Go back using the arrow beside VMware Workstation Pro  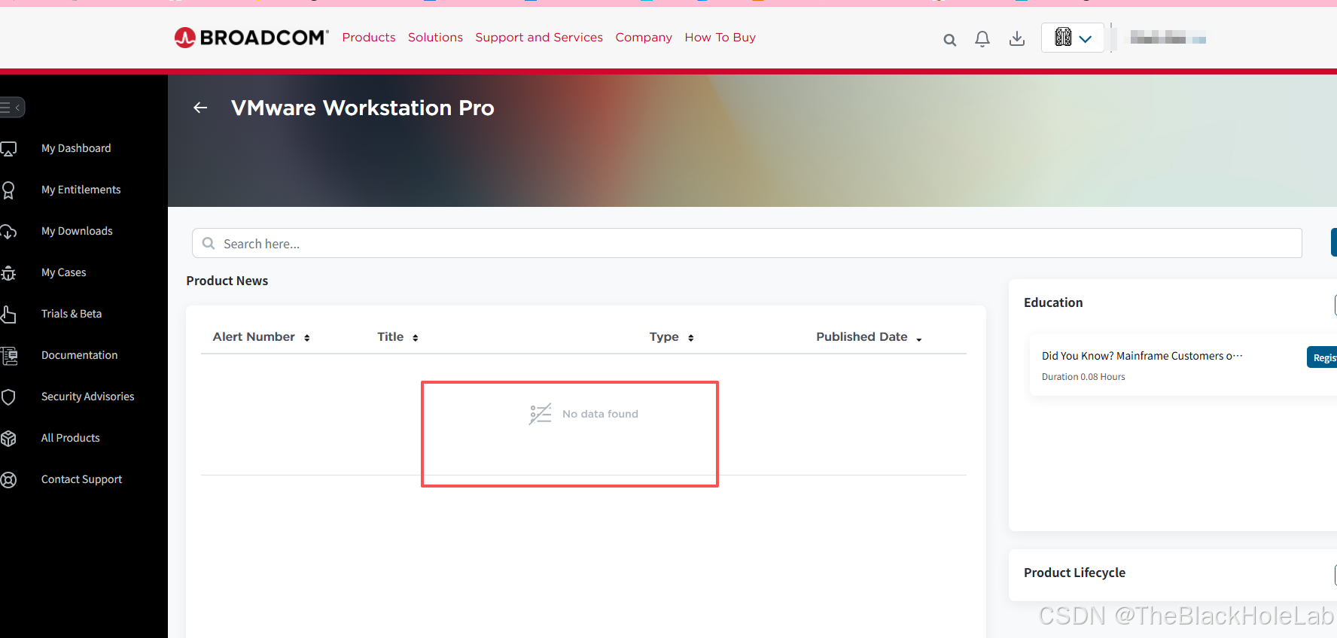tap(200, 108)
